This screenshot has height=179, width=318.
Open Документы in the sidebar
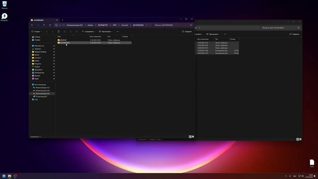coord(37,70)
